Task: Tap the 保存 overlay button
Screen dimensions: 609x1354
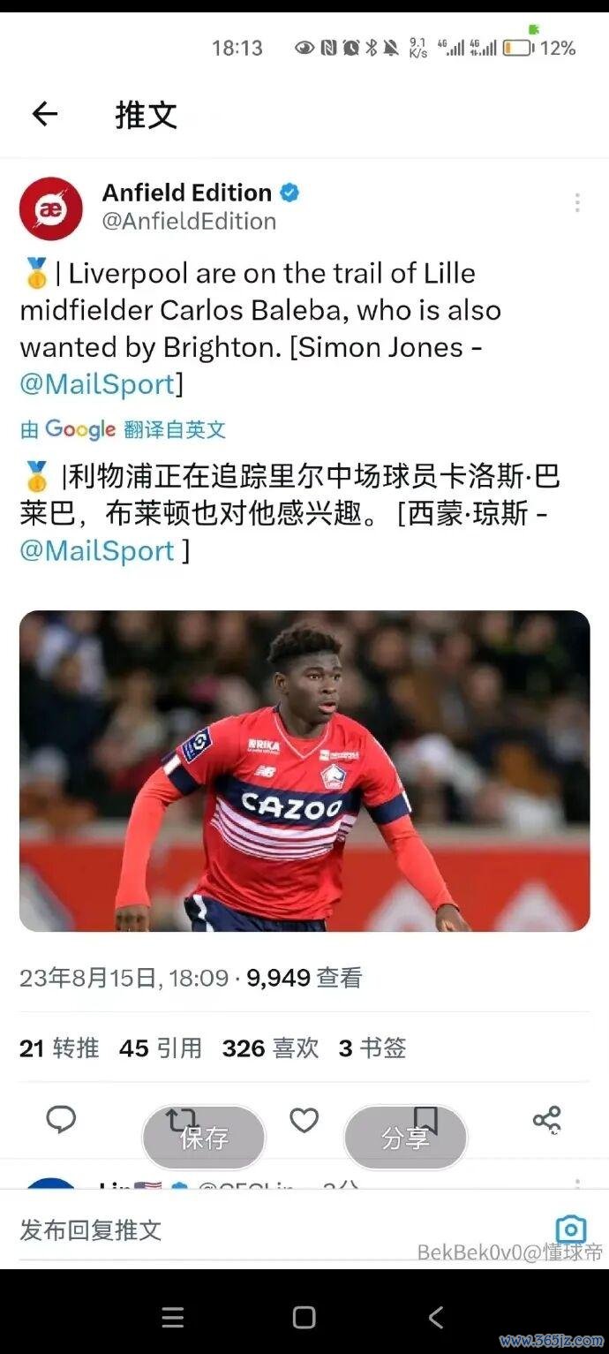Action: (x=204, y=1138)
